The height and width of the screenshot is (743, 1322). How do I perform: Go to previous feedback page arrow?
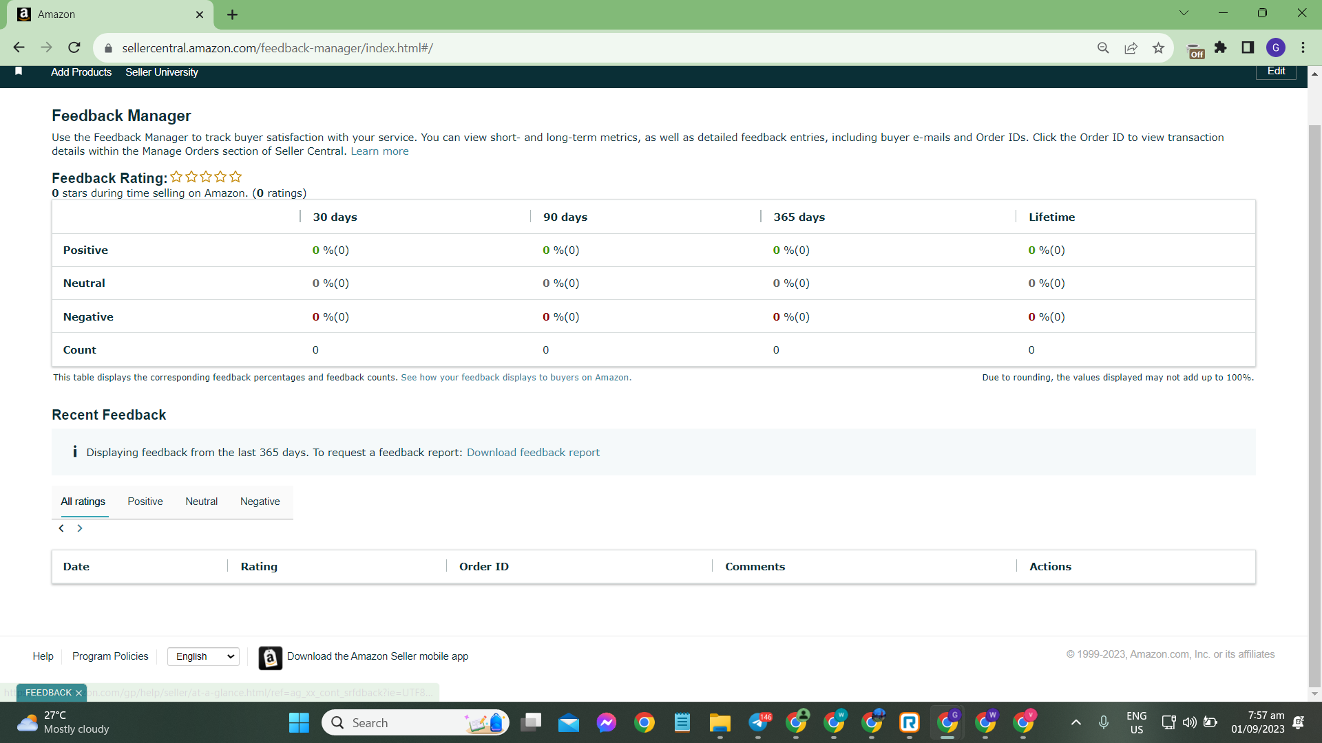click(61, 528)
